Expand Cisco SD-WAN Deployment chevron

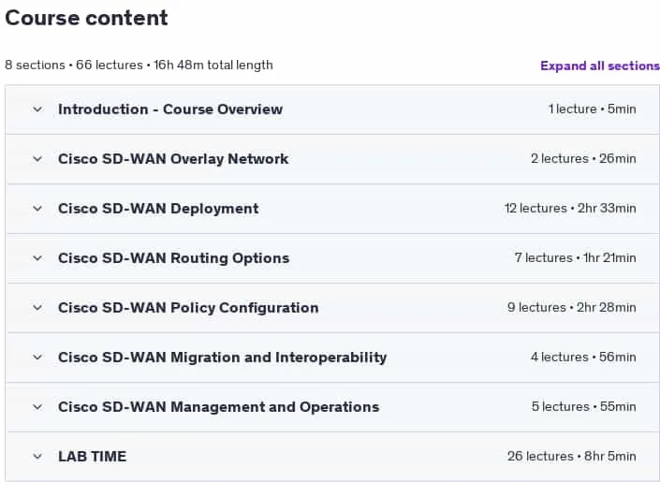[37, 209]
